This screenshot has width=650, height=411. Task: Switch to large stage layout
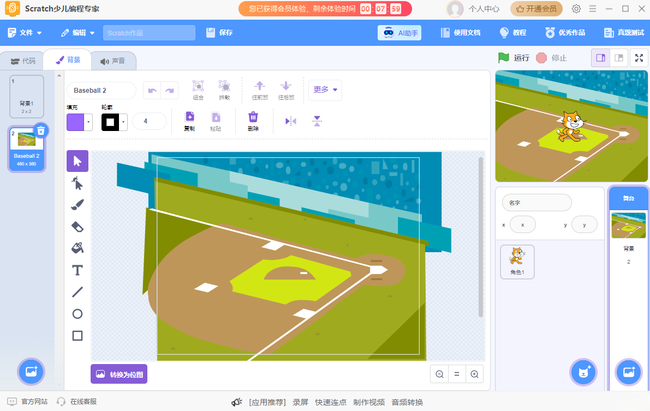[x=618, y=58]
